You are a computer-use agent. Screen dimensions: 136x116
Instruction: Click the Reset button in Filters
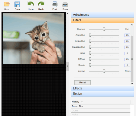(x=83, y=82)
